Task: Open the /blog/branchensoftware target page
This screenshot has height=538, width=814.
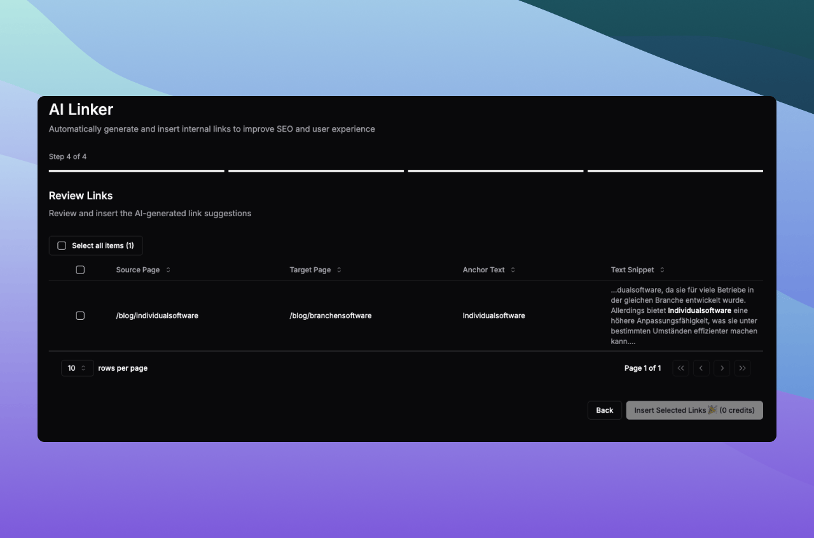Action: point(331,315)
